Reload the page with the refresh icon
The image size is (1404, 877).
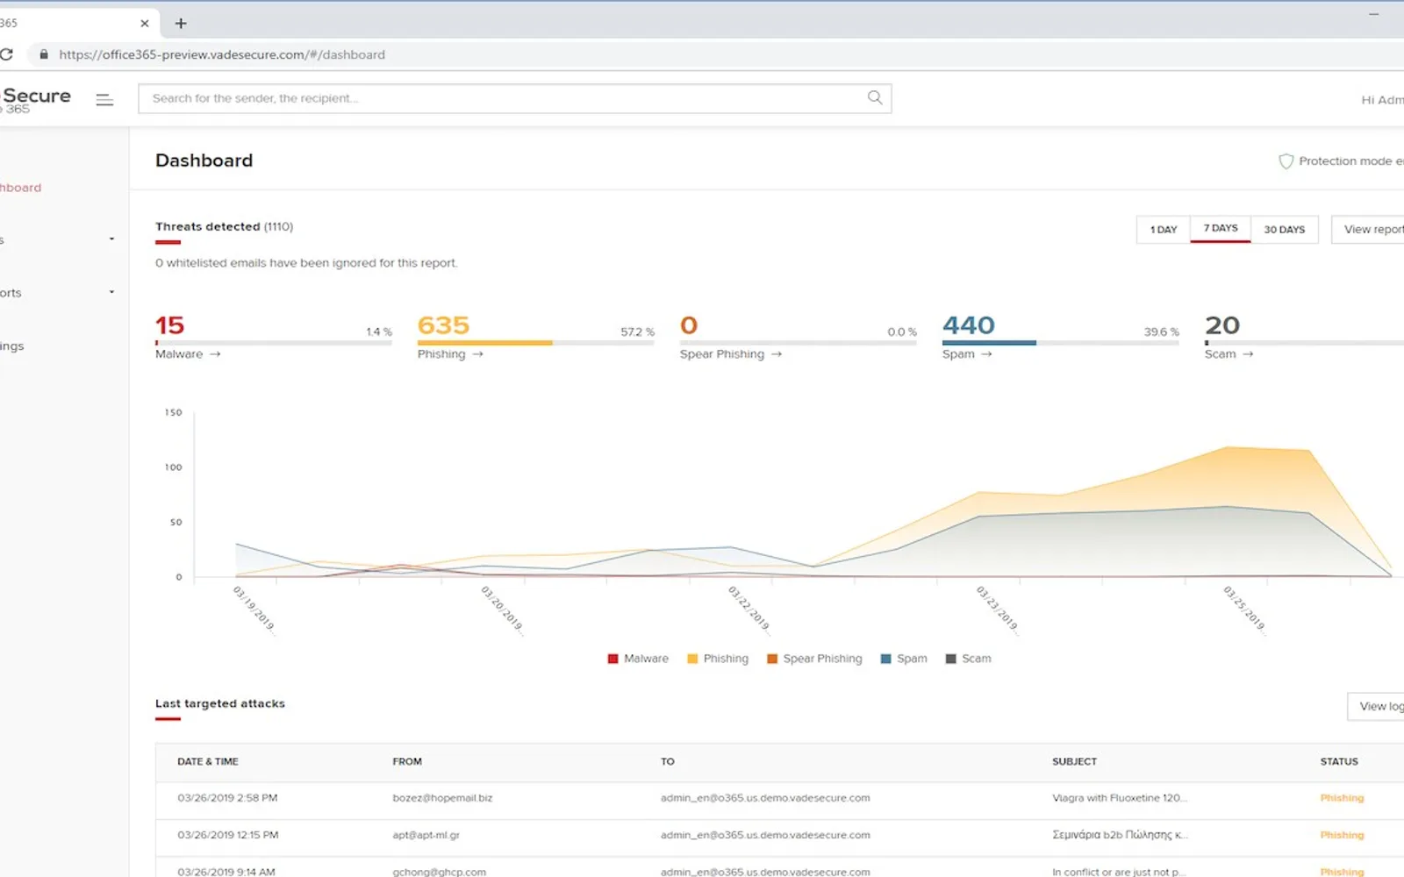pyautogui.click(x=6, y=54)
